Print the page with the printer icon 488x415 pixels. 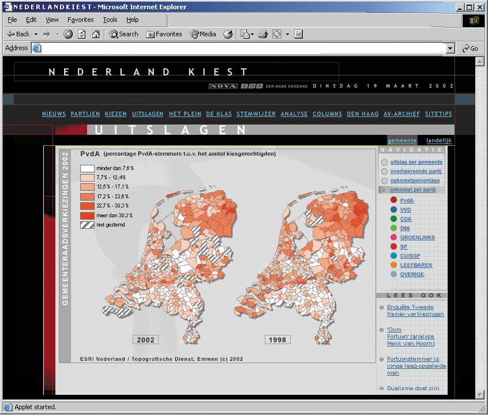(x=263, y=34)
